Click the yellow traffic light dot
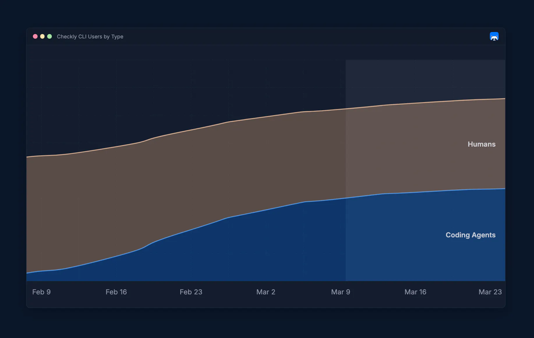This screenshot has width=534, height=338. click(43, 36)
